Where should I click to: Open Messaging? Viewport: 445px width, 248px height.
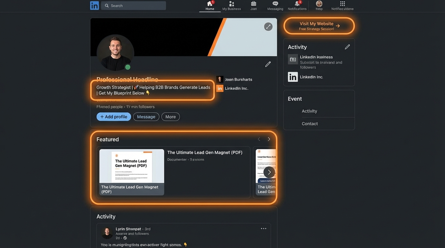(275, 5)
